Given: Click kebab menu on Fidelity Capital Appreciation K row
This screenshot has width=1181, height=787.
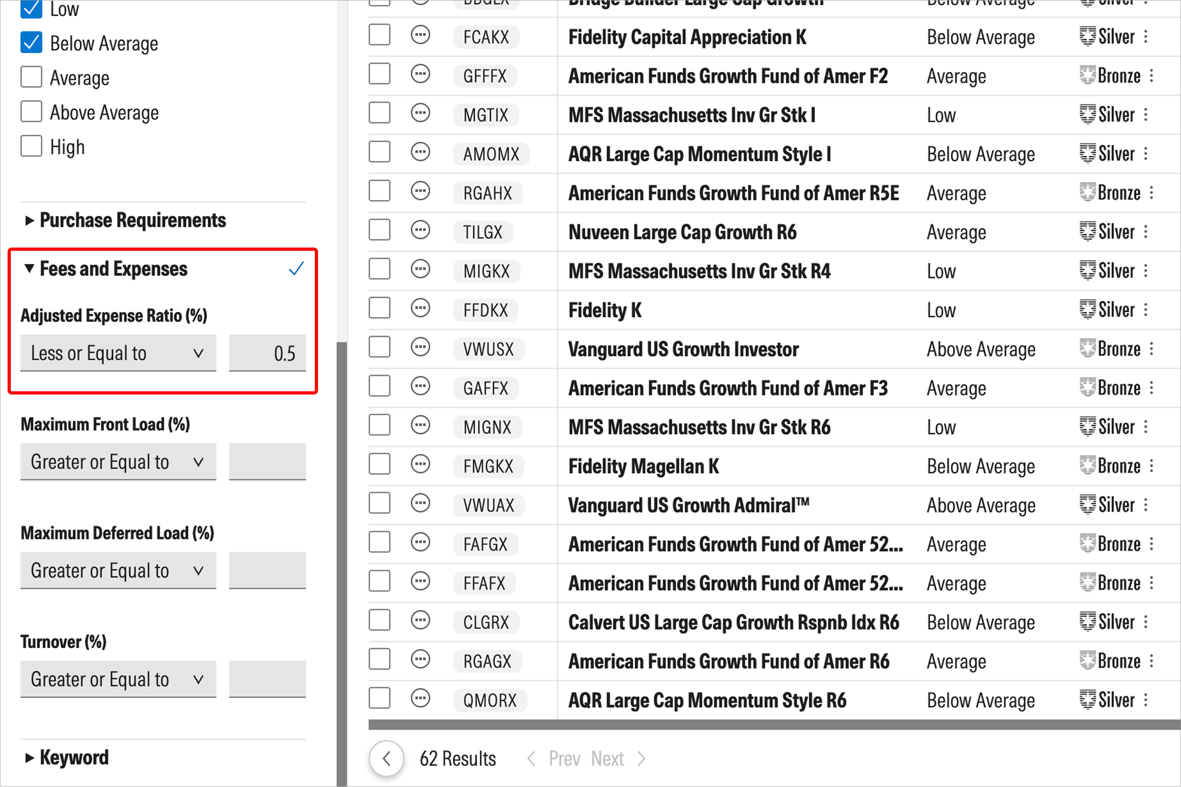Looking at the screenshot, I should (x=1146, y=37).
